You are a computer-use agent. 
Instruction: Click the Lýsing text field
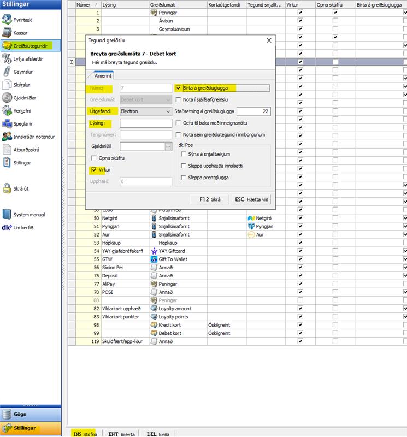point(145,123)
